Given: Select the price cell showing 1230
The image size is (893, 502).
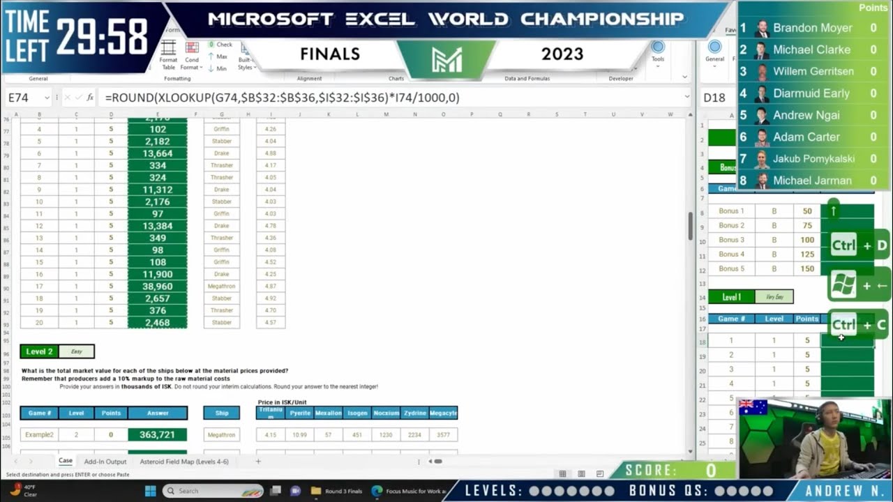Looking at the screenshot, I should pyautogui.click(x=386, y=434).
